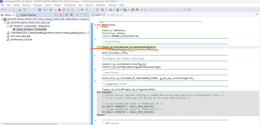The height and width of the screenshot is (125, 260).
Task: Click the Forward navigation arrow icon
Action: (181, 10)
